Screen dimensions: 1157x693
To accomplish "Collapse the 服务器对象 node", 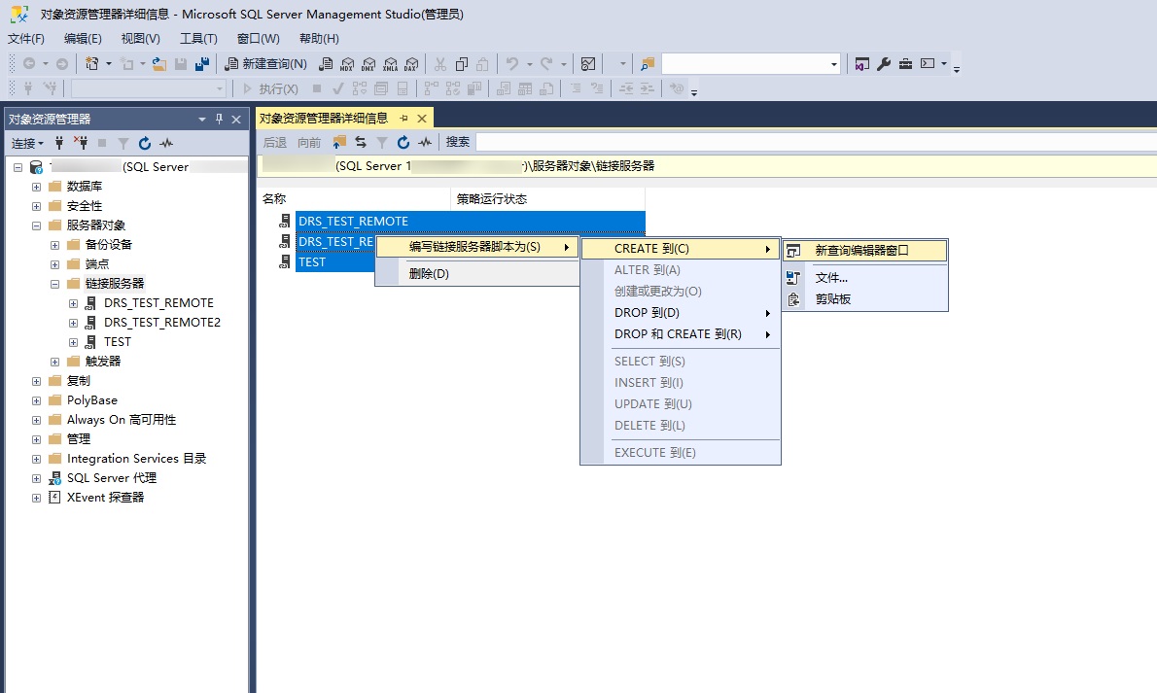I will pyautogui.click(x=36, y=225).
